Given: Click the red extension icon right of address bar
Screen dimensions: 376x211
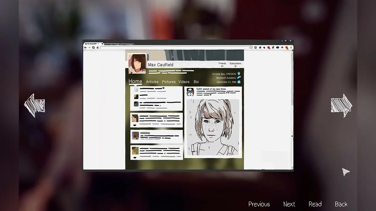Looking at the screenshot, I should tap(269, 47).
